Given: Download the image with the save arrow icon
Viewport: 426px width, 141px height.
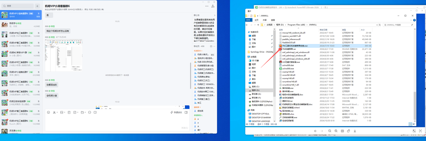Looking at the screenshot, I should point(355,131).
